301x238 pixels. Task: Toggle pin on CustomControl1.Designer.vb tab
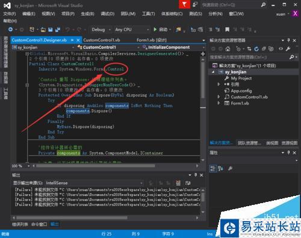[72, 40]
